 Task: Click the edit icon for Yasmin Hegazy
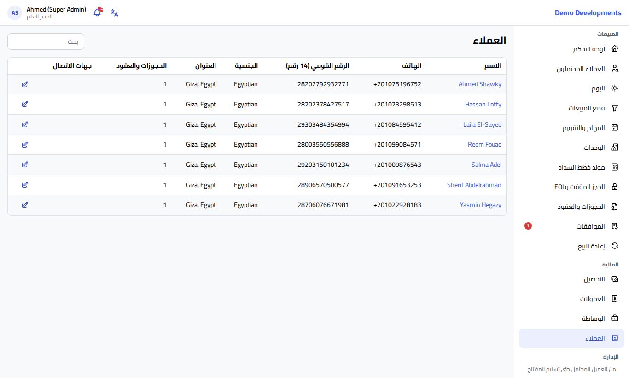(x=25, y=205)
